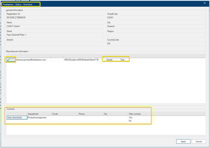Select the City field showing Dreieich

point(156,26)
